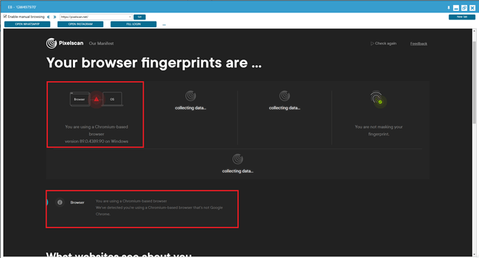The height and width of the screenshot is (258, 479).
Task: Click the info icon beside Browser
Action: pos(60,202)
